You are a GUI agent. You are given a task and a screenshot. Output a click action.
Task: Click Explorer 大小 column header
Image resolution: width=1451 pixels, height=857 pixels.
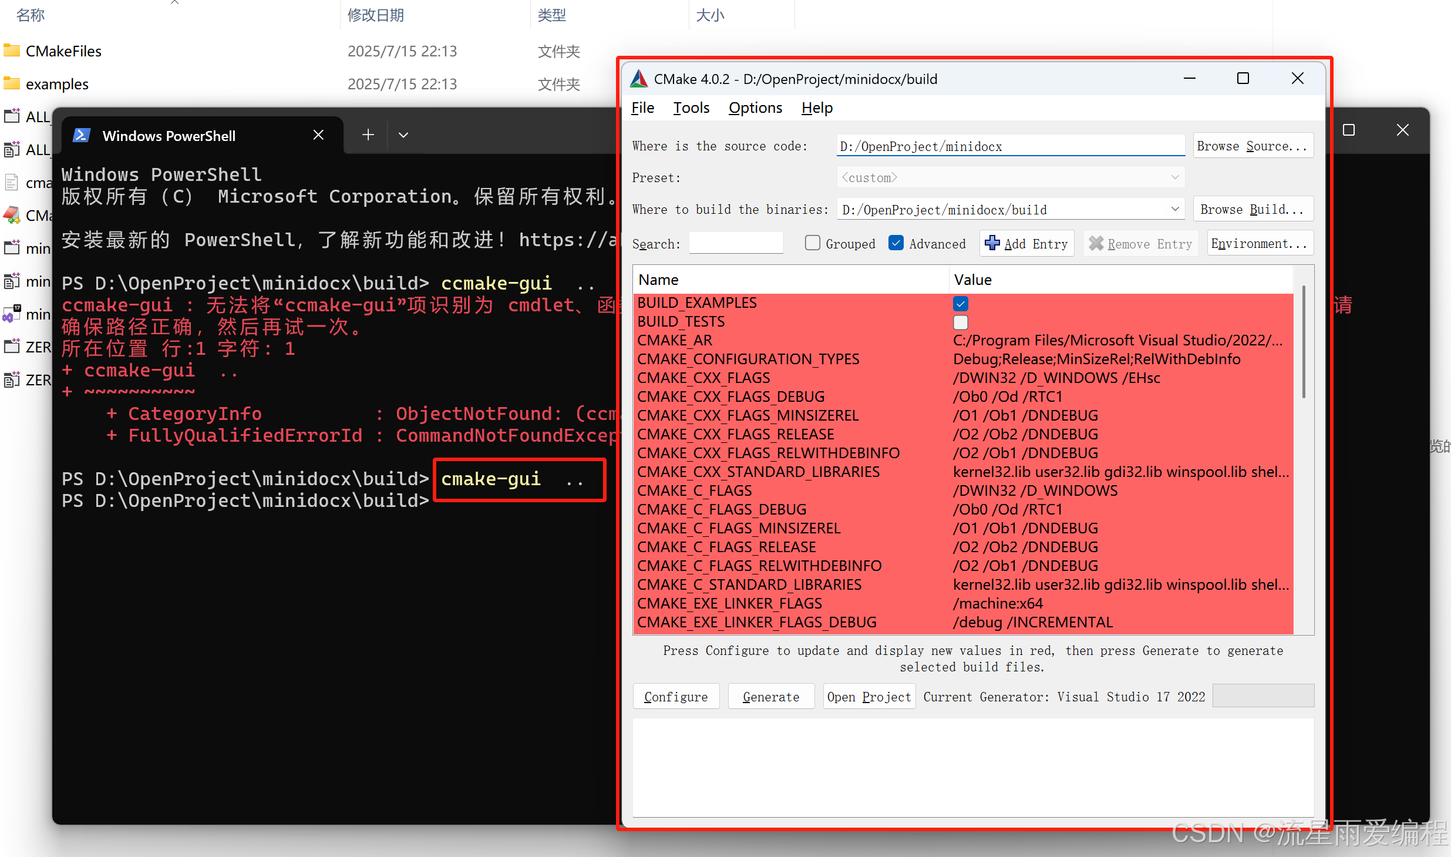pyautogui.click(x=710, y=15)
